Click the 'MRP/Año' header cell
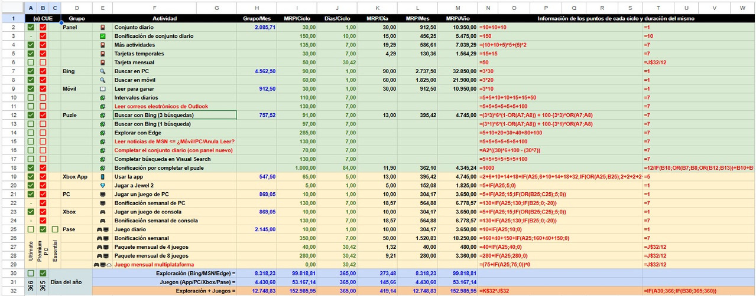 pos(457,19)
